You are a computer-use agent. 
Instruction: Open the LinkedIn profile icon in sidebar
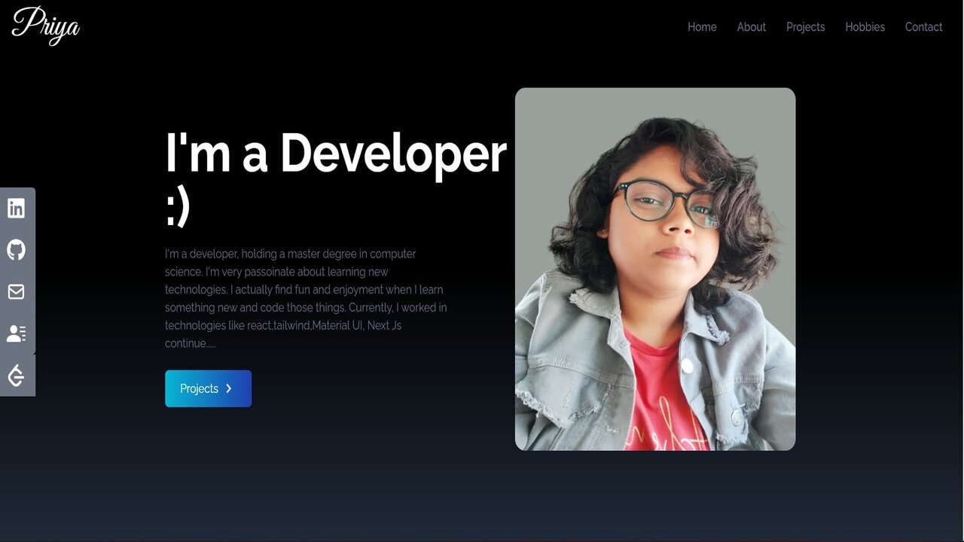coord(17,209)
